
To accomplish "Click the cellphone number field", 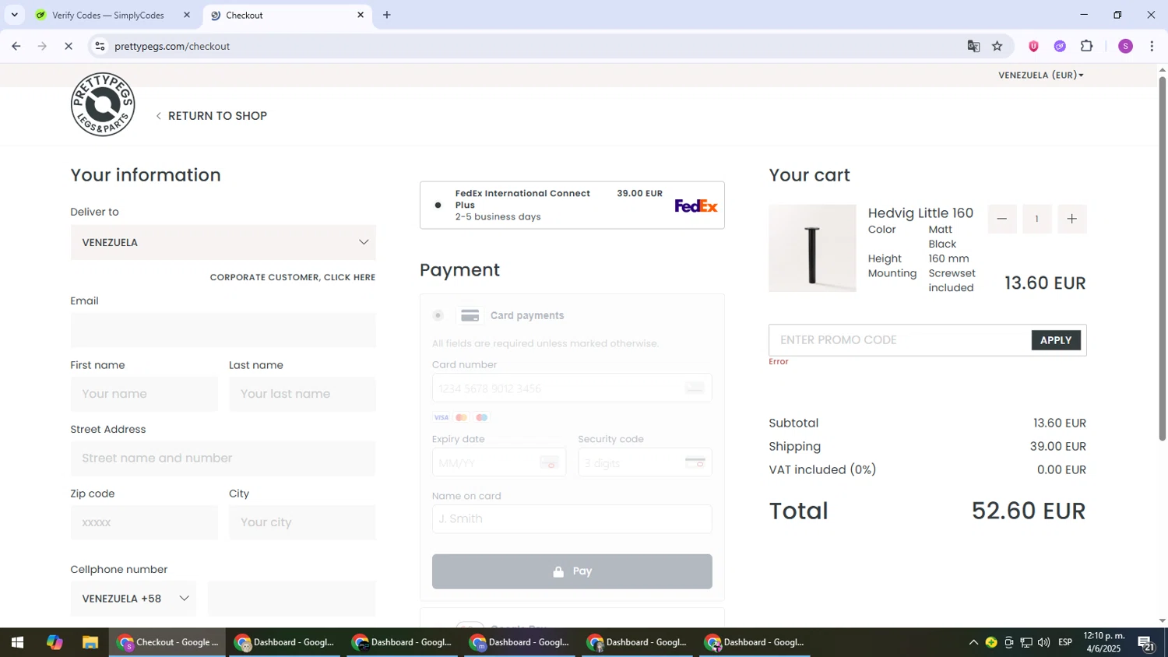I will click(292, 599).
